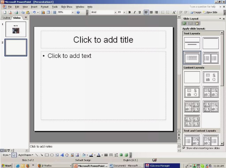The width and height of the screenshot is (226, 168).
Task: Toggle 'Show when inserting new slides' checkbox
Action: click(184, 148)
